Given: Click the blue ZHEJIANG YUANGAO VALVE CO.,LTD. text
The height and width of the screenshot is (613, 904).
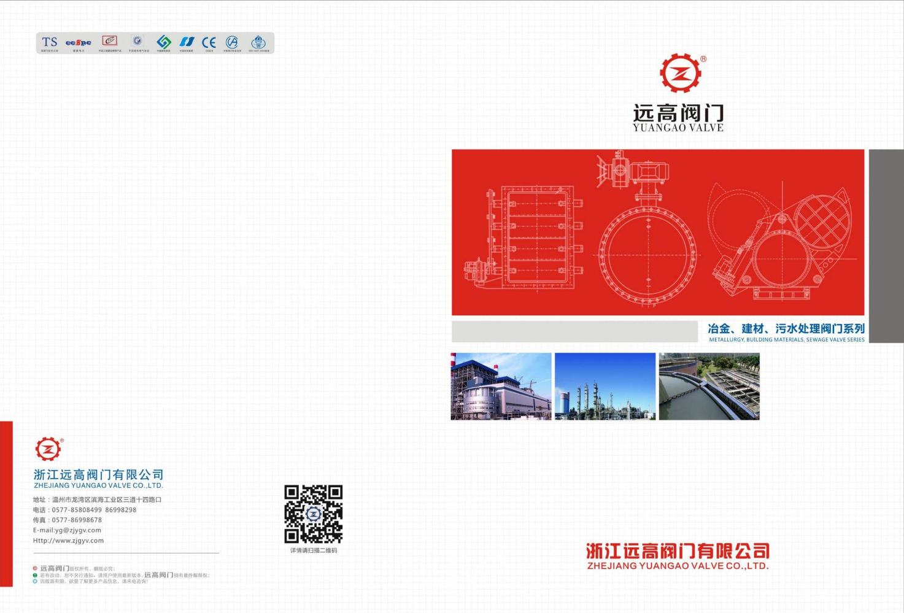Looking at the screenshot, I should (99, 485).
